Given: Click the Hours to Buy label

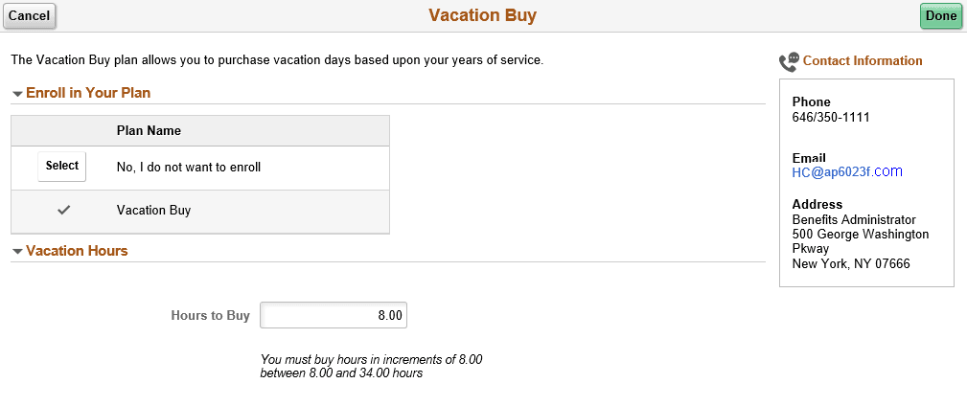Looking at the screenshot, I should (x=210, y=316).
